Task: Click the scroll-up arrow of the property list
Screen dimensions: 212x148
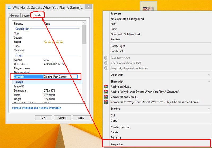Action: [84, 23]
